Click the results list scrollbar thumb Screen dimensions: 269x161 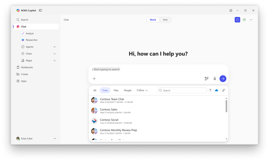coord(226,106)
